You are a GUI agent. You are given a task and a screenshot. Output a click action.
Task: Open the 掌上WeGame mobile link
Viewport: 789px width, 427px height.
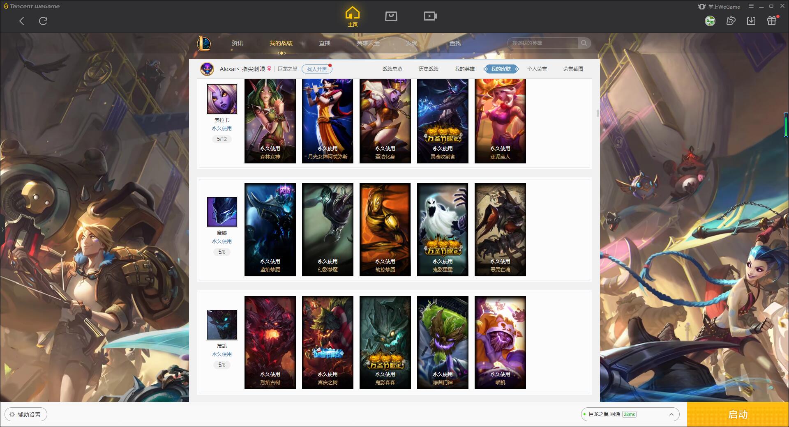[x=719, y=7]
